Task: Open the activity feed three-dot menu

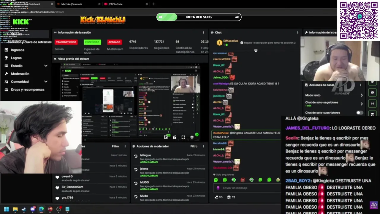Action: click(125, 146)
